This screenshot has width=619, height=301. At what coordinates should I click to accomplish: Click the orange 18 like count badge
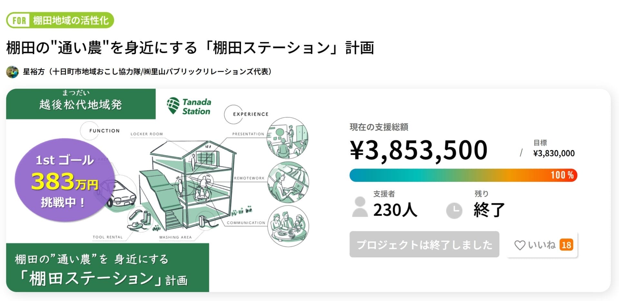coord(566,245)
